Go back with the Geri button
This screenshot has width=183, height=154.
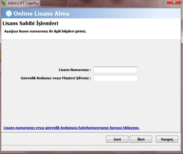click(117, 139)
